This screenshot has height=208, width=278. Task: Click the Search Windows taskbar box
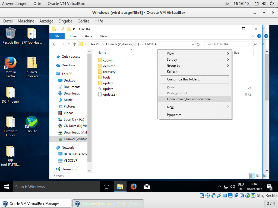(56, 187)
